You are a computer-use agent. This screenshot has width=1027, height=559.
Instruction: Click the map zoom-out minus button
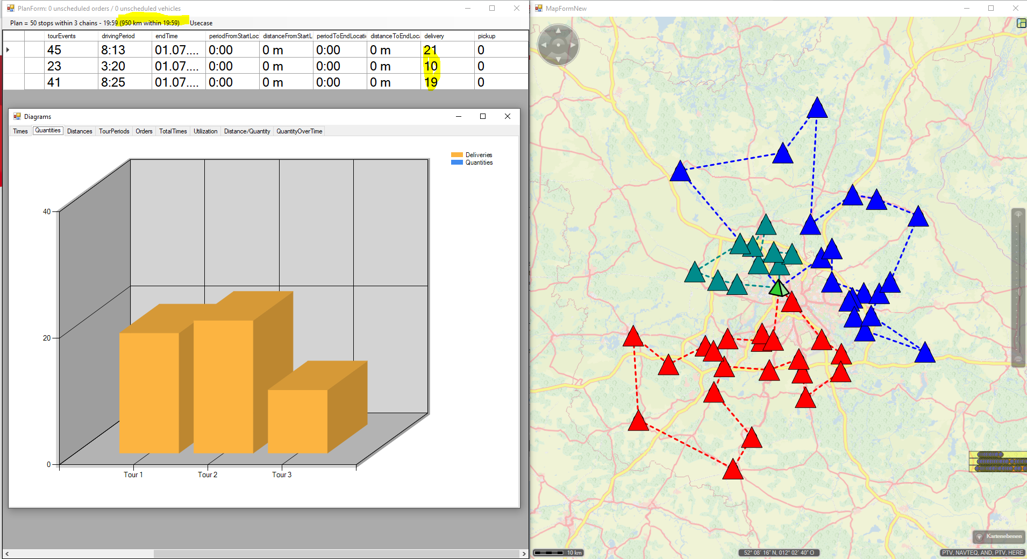(1018, 359)
